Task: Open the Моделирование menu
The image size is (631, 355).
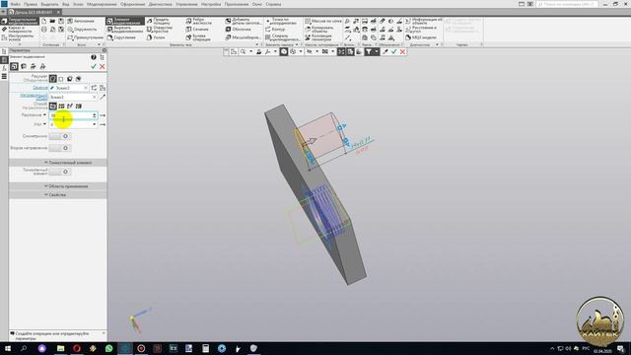Action: click(102, 4)
